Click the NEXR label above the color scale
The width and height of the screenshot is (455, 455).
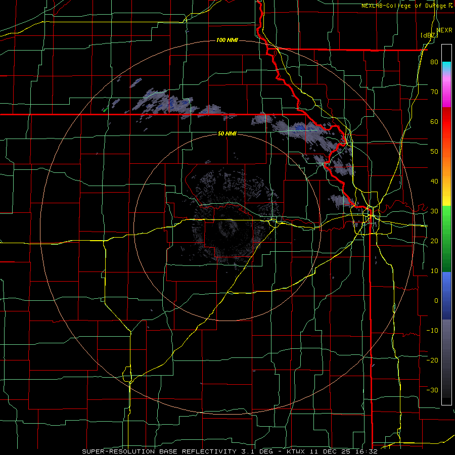444,30
